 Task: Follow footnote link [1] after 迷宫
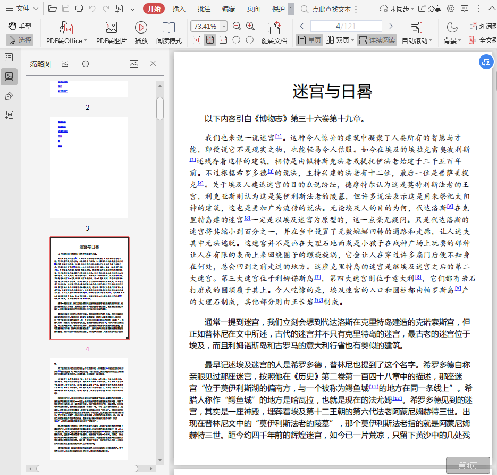279,136
